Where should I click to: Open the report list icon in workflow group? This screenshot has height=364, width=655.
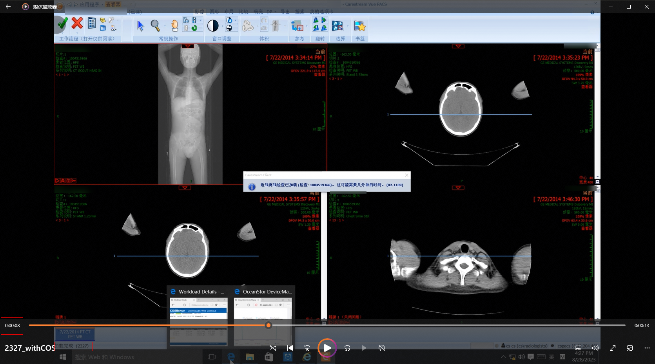point(92,23)
